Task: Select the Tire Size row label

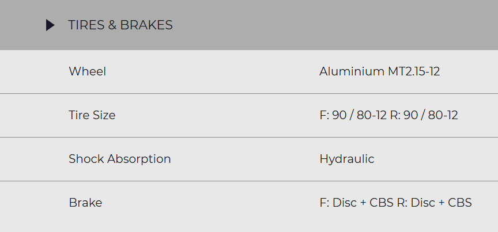Action: (92, 115)
